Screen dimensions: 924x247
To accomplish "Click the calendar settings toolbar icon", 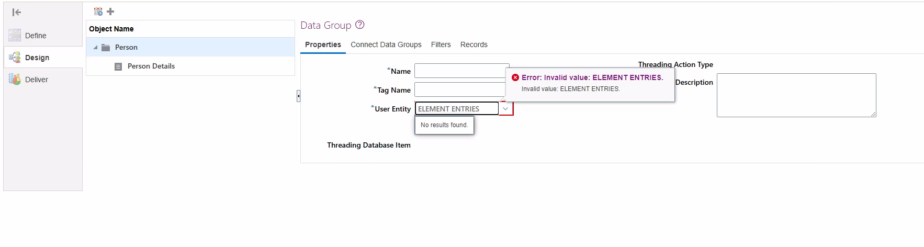I will 98,12.
